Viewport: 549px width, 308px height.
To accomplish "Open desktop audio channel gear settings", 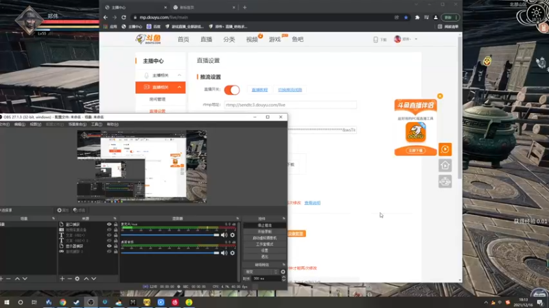I will (233, 253).
